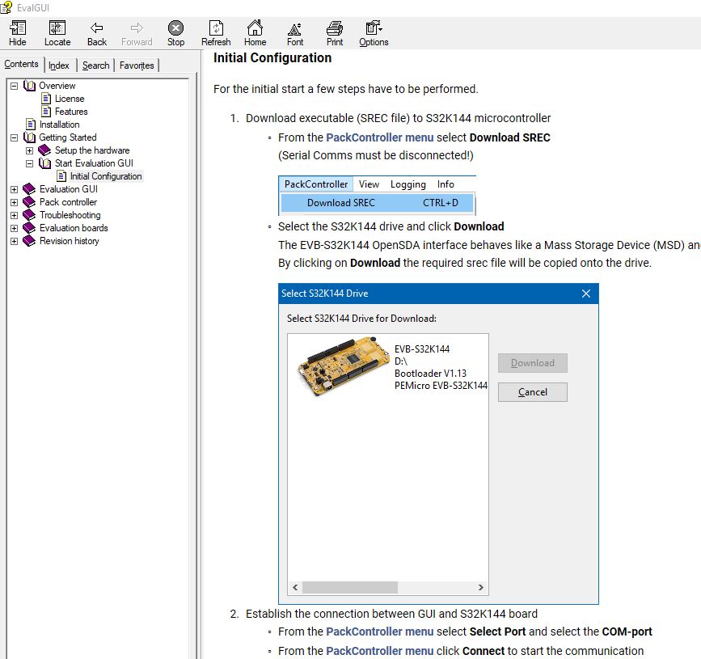Image resolution: width=701 pixels, height=659 pixels.
Task: Select the Installation topic
Action: pyautogui.click(x=58, y=124)
